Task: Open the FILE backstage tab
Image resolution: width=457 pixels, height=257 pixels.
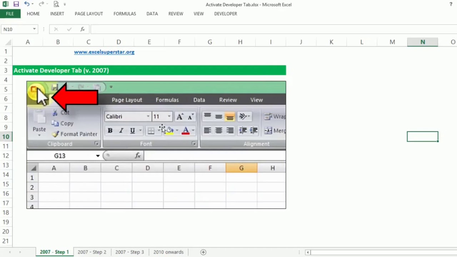Action: (x=10, y=14)
